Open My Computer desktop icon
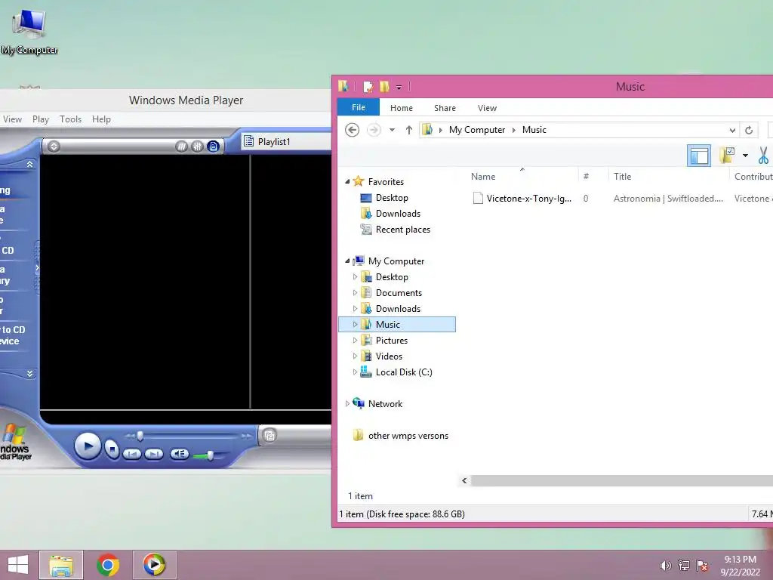The height and width of the screenshot is (580, 773). click(29, 31)
